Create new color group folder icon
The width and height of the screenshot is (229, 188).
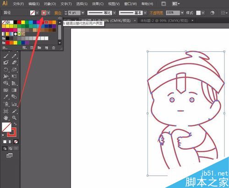click(x=39, y=48)
